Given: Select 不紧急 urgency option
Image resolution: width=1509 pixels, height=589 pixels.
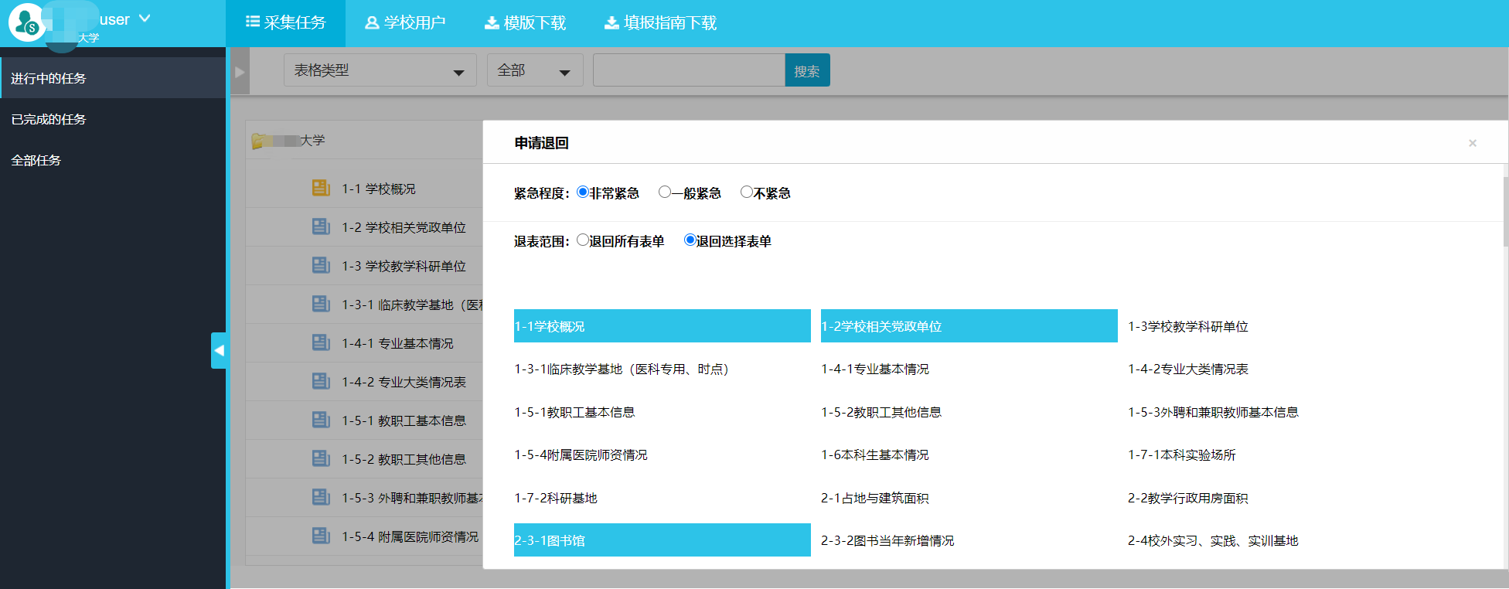Looking at the screenshot, I should [x=746, y=192].
